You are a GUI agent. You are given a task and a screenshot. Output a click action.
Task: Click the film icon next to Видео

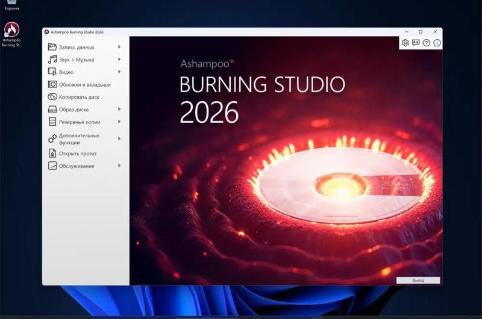[52, 72]
